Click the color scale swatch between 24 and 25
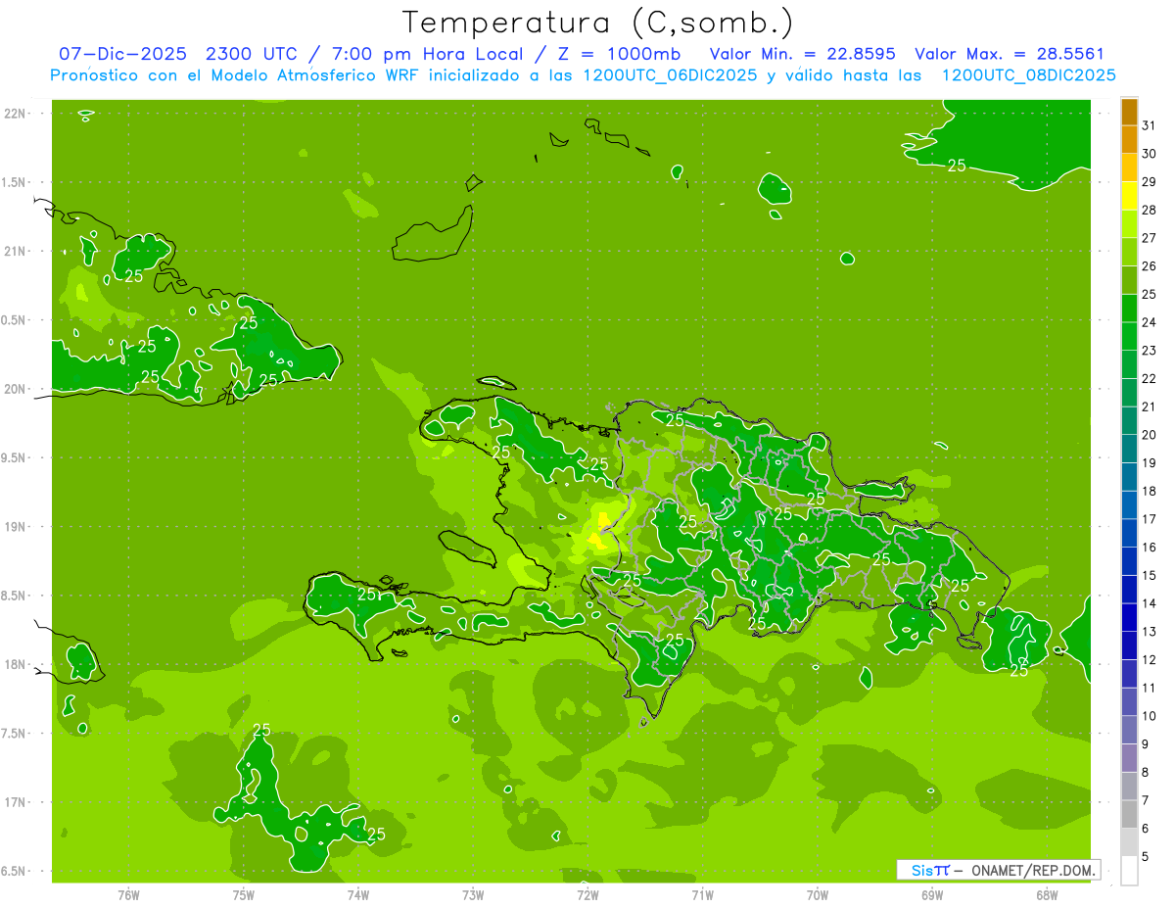1175x908 pixels. (1129, 309)
